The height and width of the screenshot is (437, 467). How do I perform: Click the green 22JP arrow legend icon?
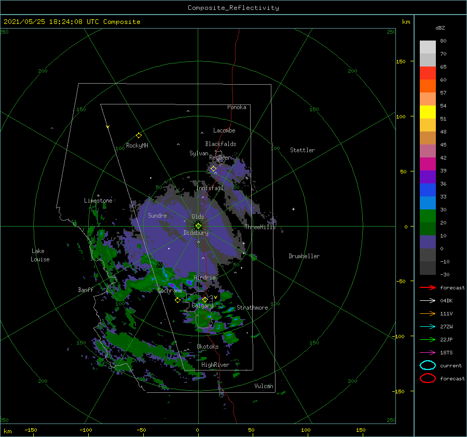(428, 339)
